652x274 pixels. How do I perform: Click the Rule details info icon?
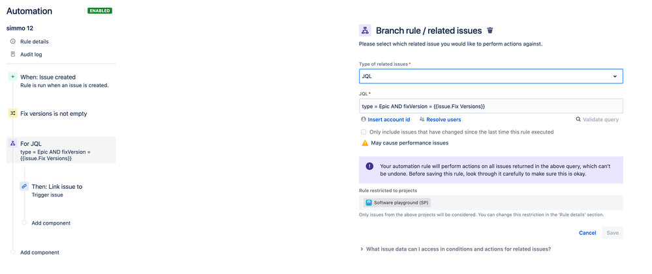click(13, 42)
